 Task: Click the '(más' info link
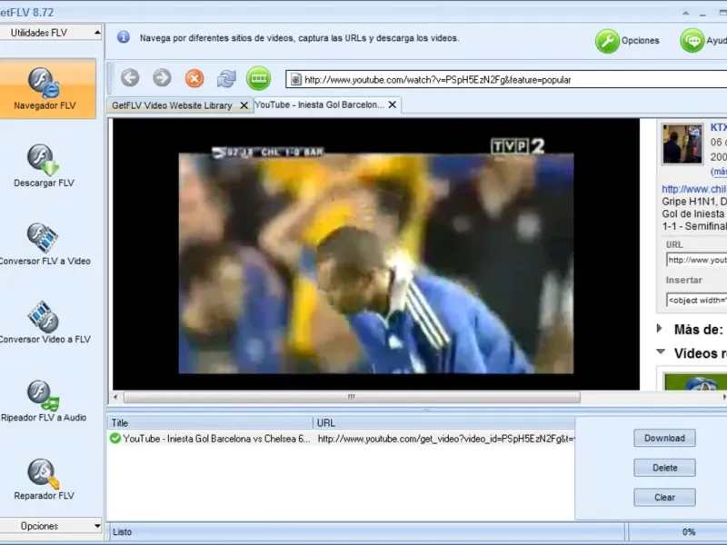(719, 172)
